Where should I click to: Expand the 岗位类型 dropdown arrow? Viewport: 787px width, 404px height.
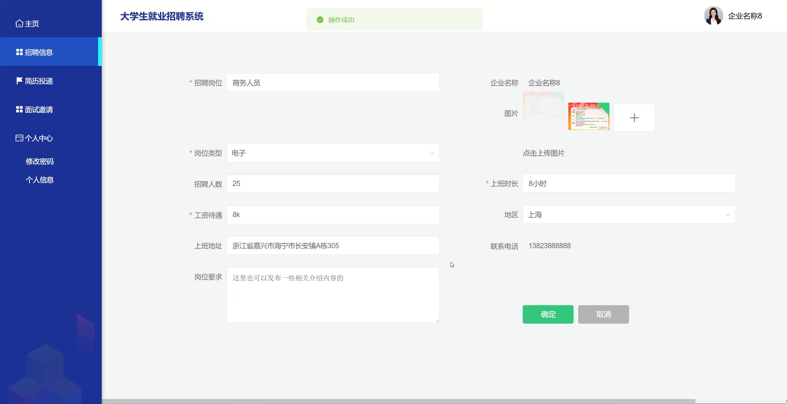tap(431, 153)
